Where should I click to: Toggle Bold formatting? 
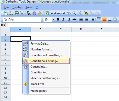coord(58,19)
